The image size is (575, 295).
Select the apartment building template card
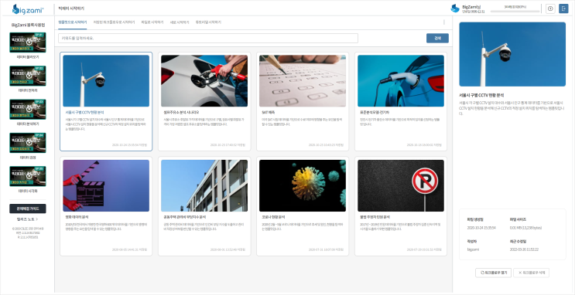[x=204, y=206]
